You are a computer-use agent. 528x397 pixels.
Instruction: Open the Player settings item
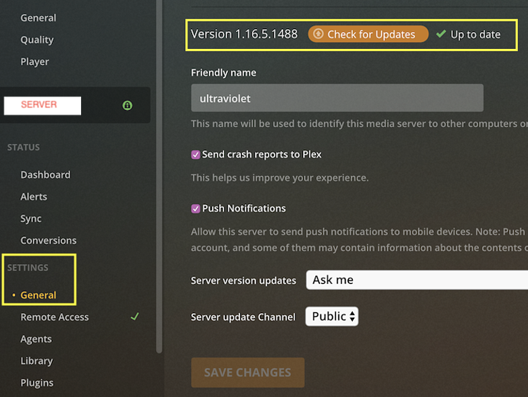[34, 62]
